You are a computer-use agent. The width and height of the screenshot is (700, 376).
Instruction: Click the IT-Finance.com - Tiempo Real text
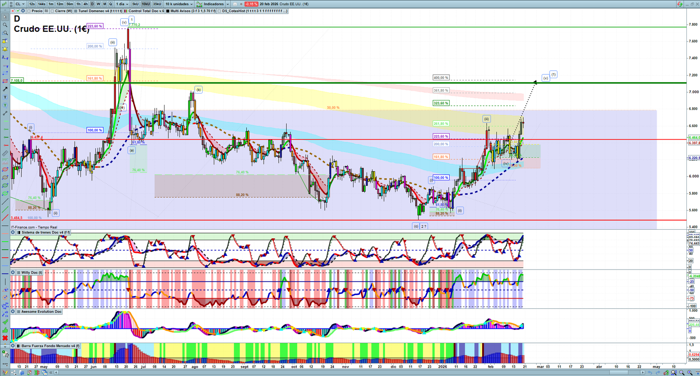click(34, 227)
